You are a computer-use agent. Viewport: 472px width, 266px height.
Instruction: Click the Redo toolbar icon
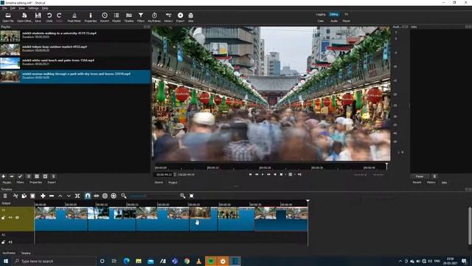coord(59,17)
